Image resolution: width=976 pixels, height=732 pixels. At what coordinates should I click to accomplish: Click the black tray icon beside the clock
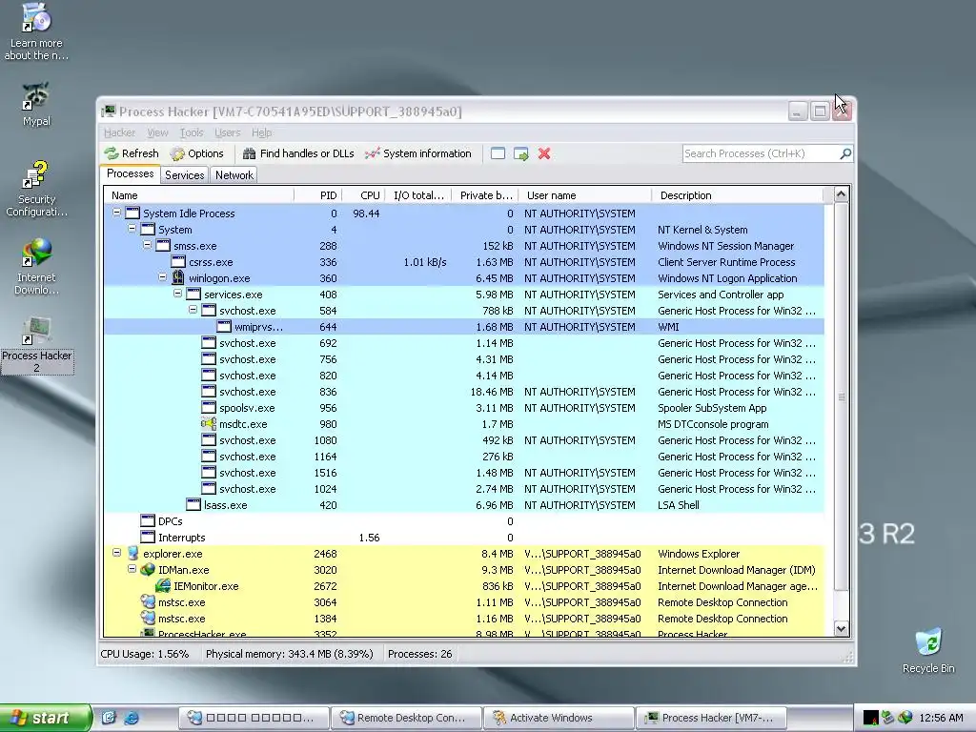(871, 718)
